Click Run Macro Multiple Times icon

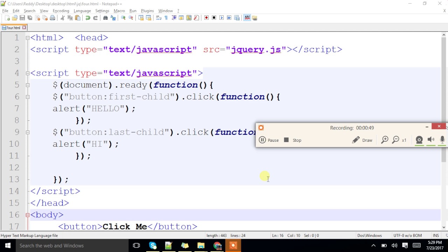pos(229,18)
